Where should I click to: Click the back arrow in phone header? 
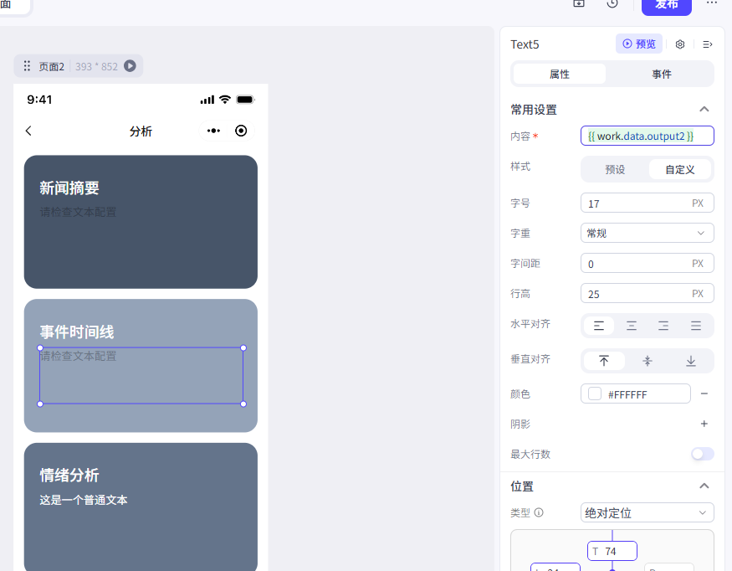coord(29,131)
